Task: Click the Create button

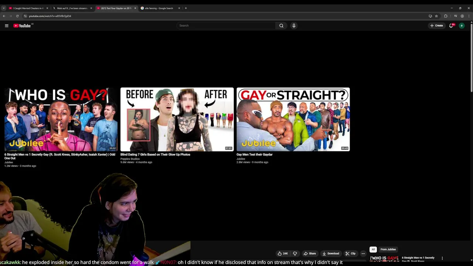Action: (436, 25)
